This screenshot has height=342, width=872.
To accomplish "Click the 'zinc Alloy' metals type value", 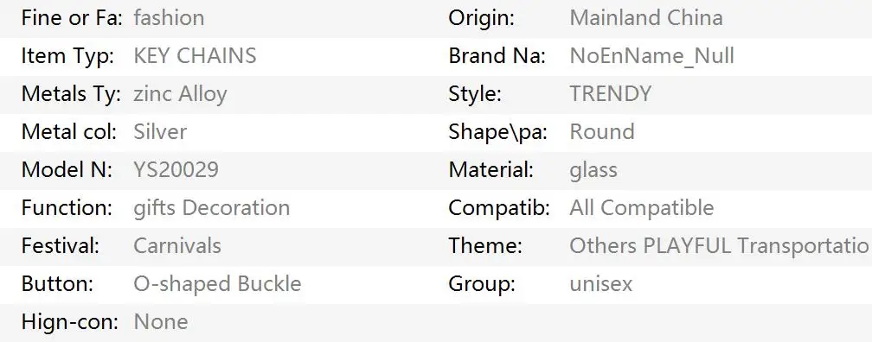I will pyautogui.click(x=180, y=94).
